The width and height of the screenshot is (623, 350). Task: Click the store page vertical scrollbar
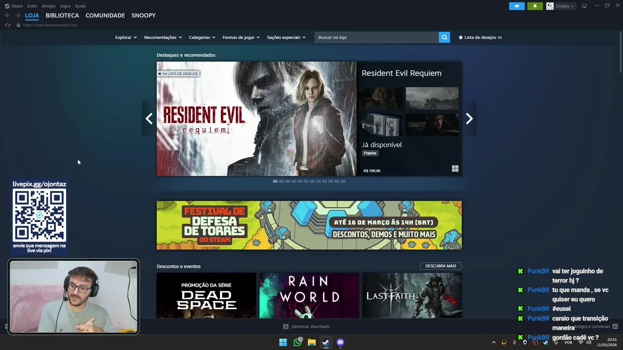coord(621,52)
